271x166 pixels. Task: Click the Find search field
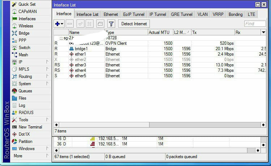pos(255,24)
